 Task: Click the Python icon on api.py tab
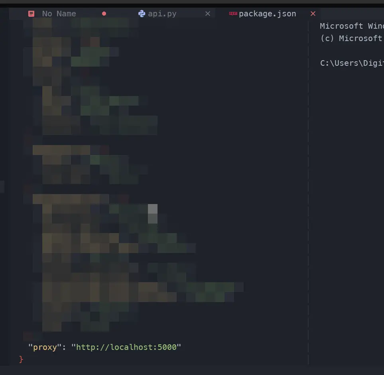point(142,14)
